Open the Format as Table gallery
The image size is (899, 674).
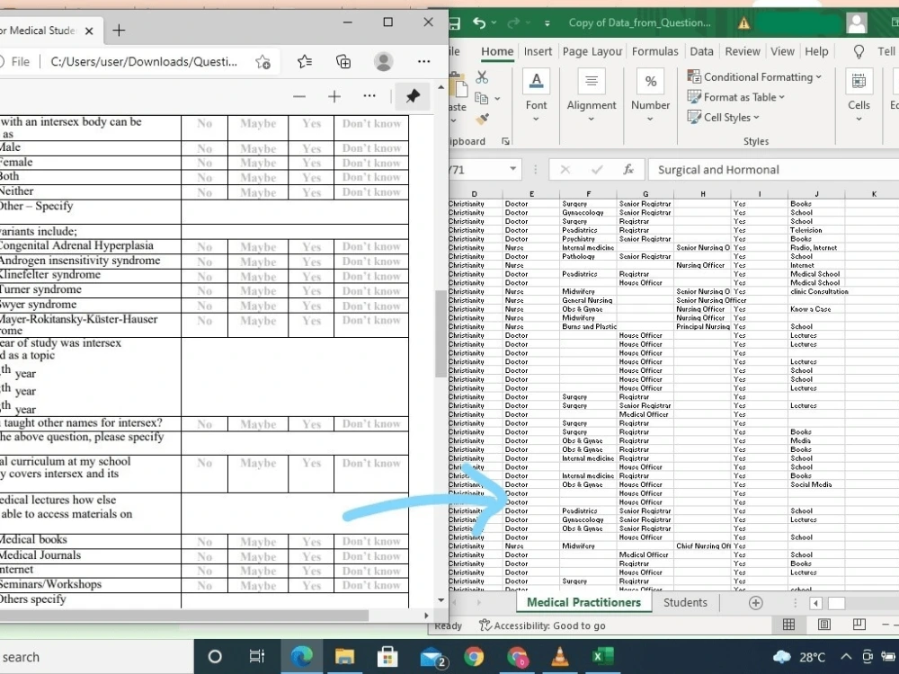coord(736,97)
